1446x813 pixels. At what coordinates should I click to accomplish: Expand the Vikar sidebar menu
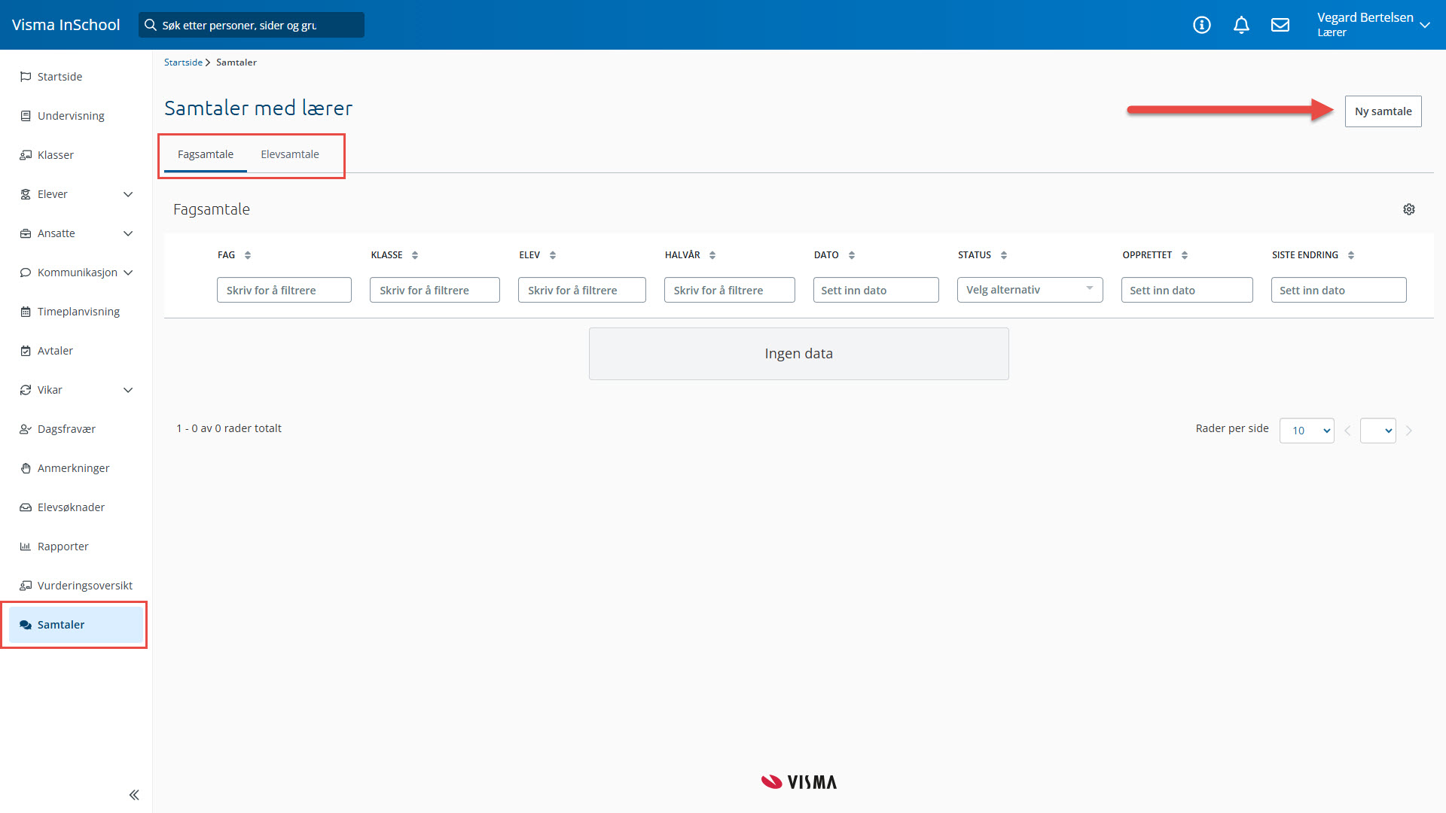coord(128,390)
